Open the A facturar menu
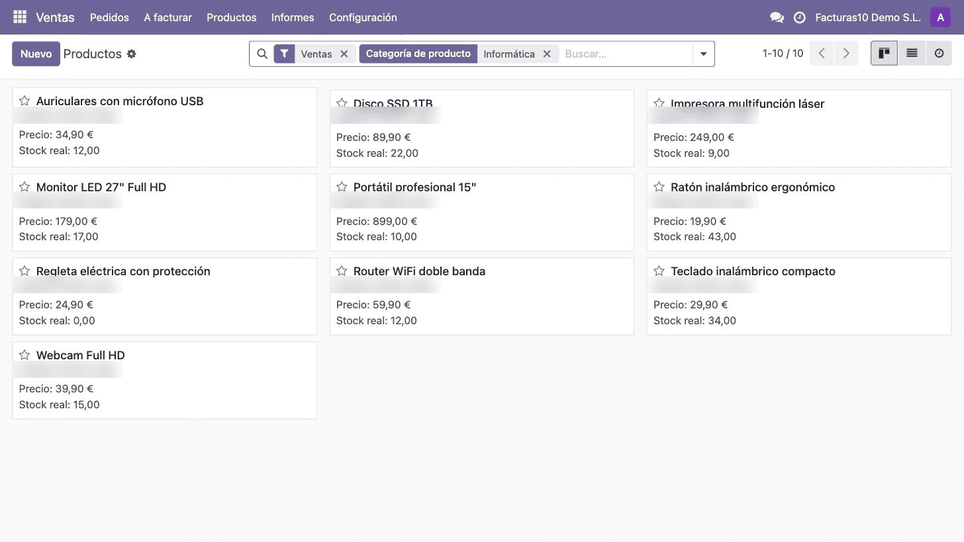This screenshot has height=542, width=964. point(168,17)
